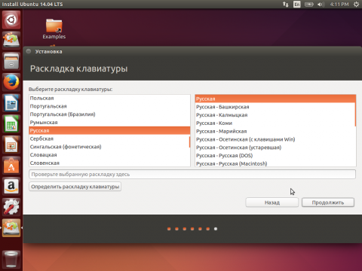The width and height of the screenshot is (362, 271).
Task: Click Определить раскладку клавиатуры button
Action: [x=75, y=187]
